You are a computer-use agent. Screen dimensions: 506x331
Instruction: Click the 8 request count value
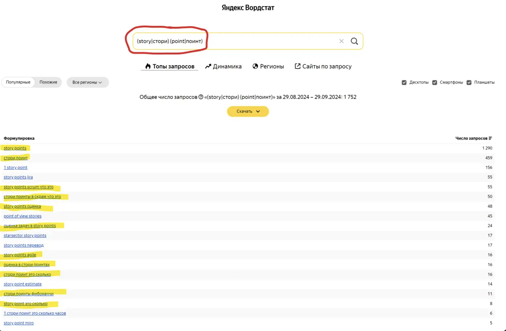[491, 304]
